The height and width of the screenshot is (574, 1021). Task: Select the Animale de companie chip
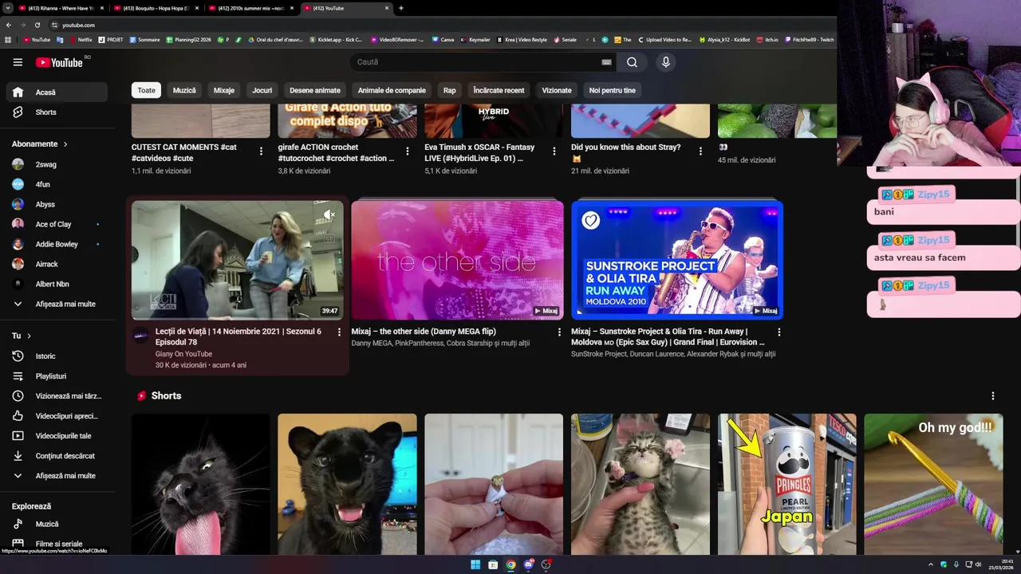click(392, 90)
